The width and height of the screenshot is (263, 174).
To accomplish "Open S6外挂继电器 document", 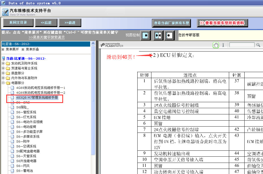I will (x=26, y=161).
